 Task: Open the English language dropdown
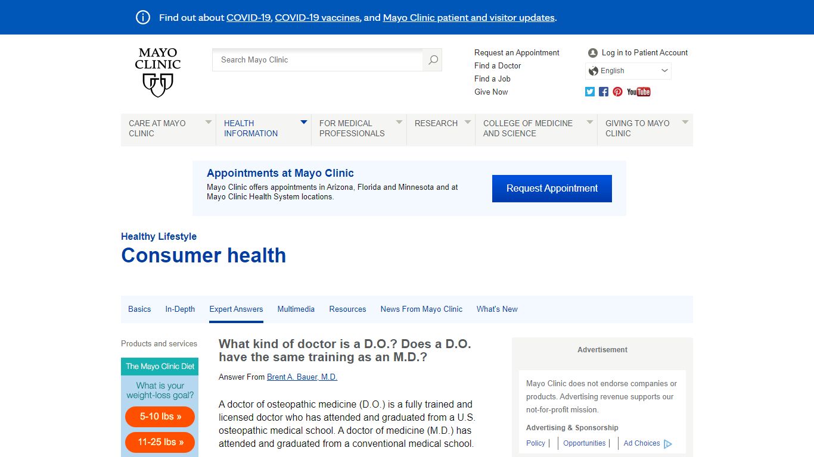(628, 71)
